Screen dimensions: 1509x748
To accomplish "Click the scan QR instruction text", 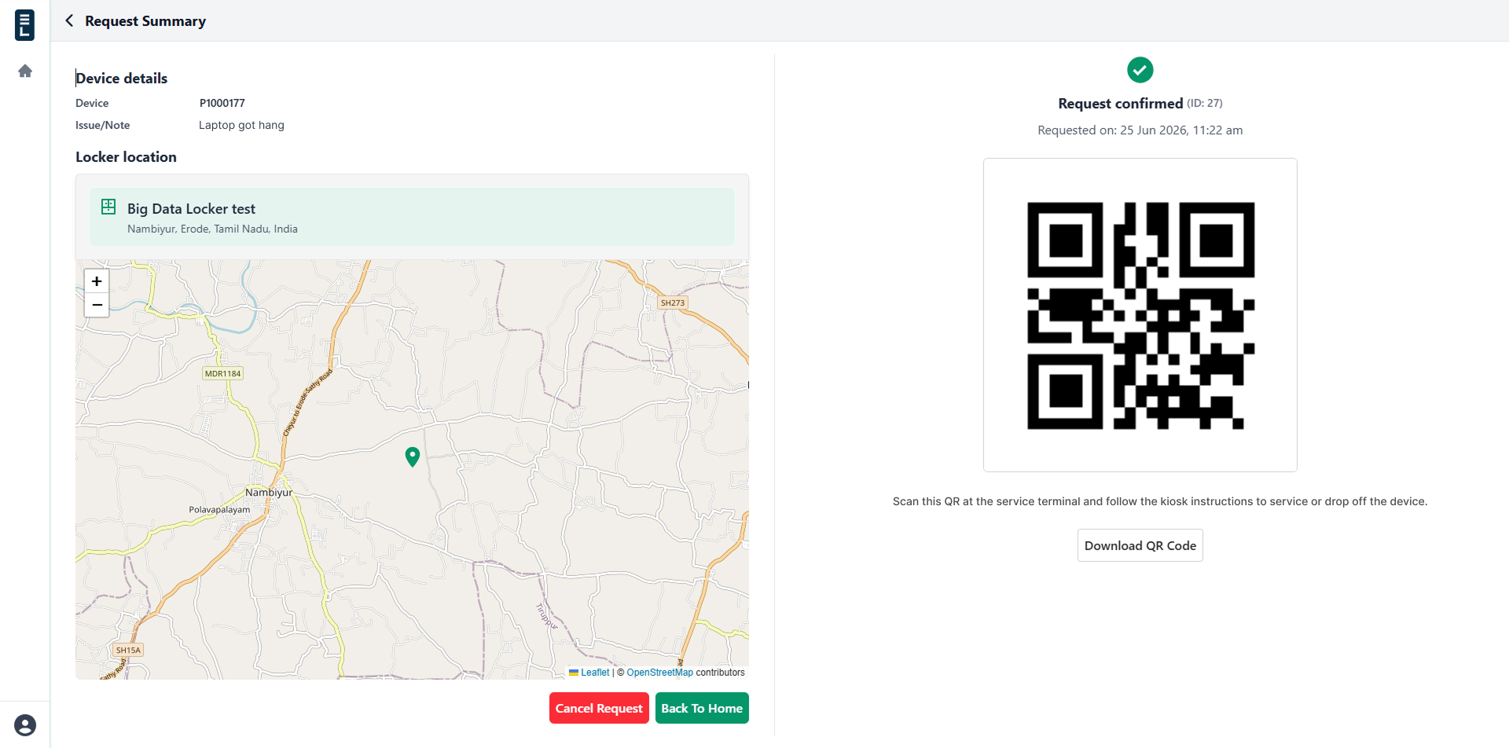I will click(1160, 501).
